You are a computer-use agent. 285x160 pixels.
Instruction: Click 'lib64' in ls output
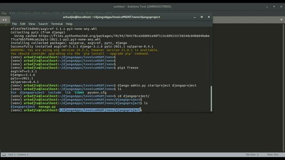coord(79,92)
